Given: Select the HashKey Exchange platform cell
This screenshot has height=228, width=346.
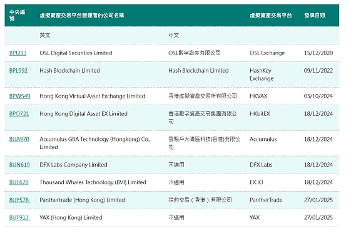Looking at the screenshot, I should pyautogui.click(x=262, y=75).
